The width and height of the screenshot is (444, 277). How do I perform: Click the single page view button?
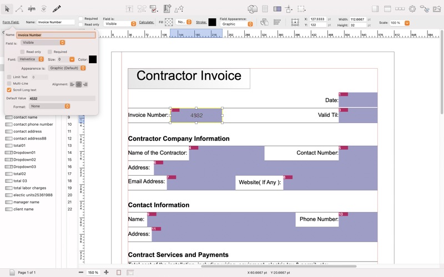pos(119,273)
